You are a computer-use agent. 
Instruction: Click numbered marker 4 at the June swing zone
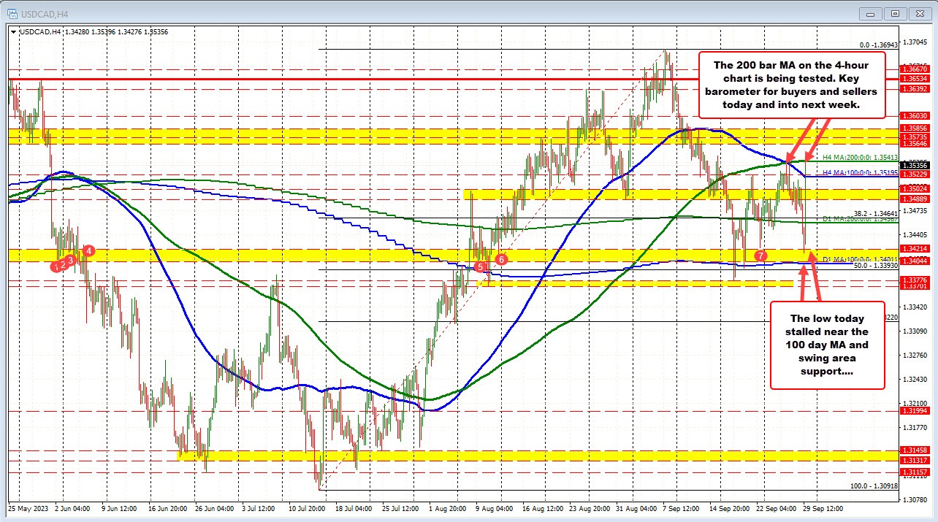(88, 250)
